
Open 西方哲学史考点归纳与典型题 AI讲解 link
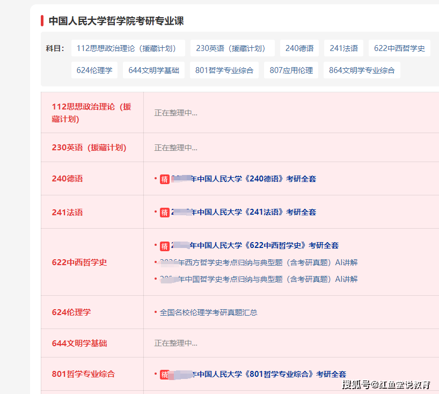click(x=259, y=262)
